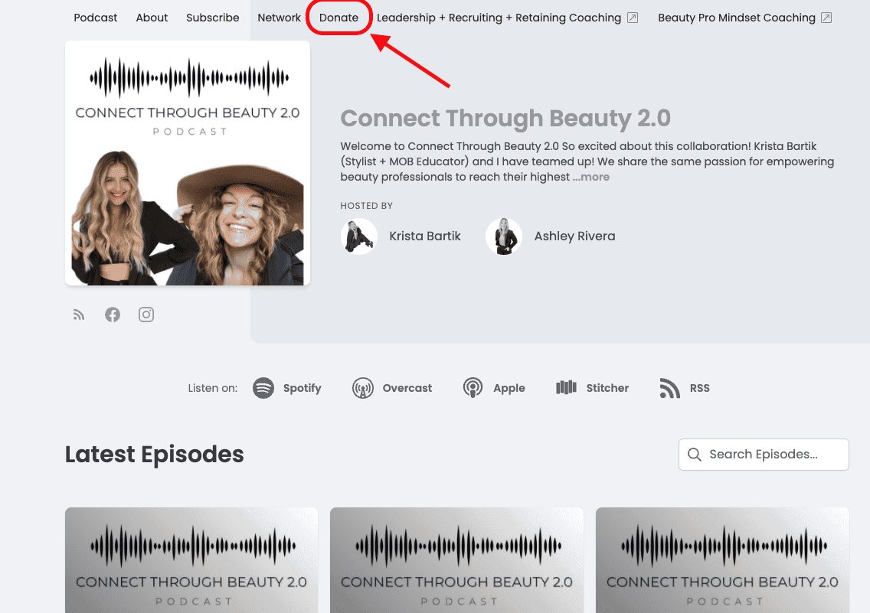This screenshot has height=613, width=870.
Task: Open the RSS text link in Listen on
Action: 700,388
